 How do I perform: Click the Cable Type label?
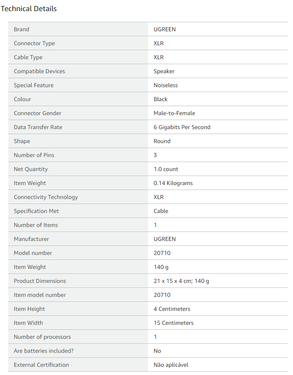coord(28,57)
